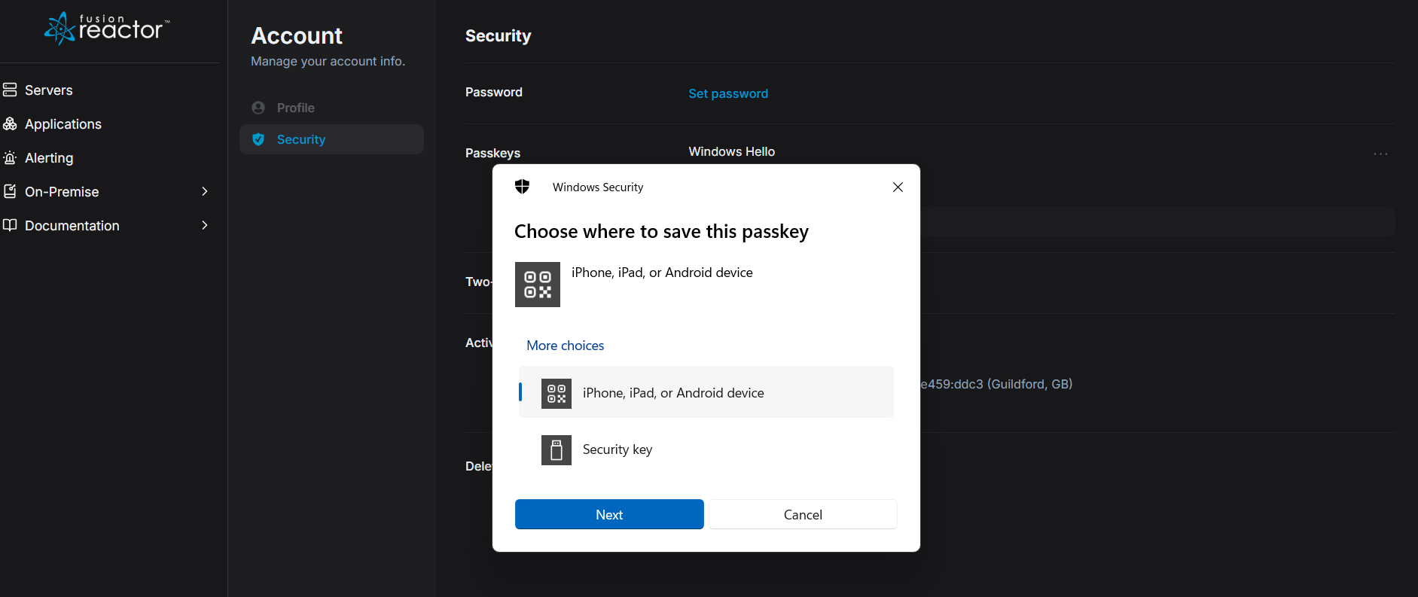This screenshot has width=1418, height=597.
Task: Expand the On-Premise chevron
Action: coord(205,191)
